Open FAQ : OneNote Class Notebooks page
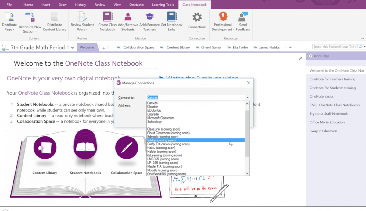 point(335,105)
